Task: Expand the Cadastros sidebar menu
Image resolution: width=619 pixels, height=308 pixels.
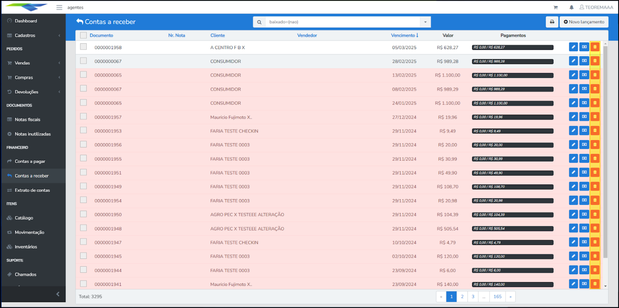Action: pos(33,35)
